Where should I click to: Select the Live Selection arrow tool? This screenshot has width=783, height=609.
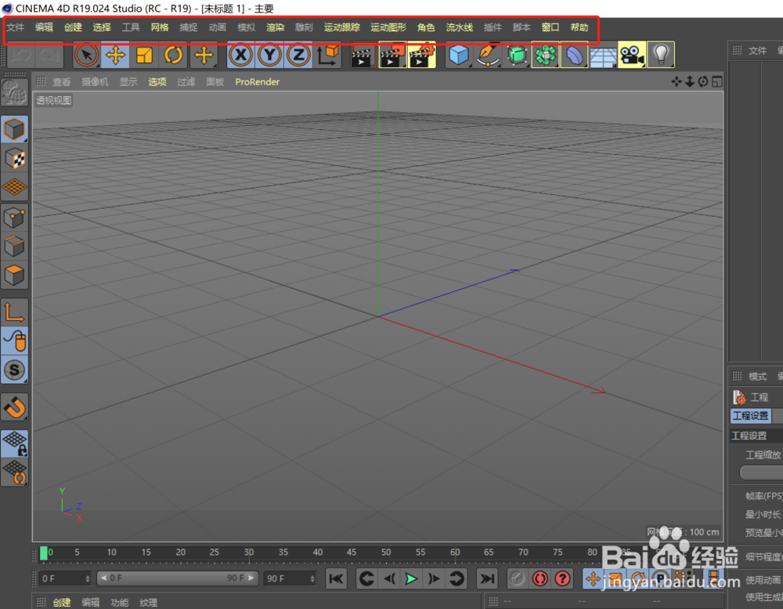click(x=86, y=55)
